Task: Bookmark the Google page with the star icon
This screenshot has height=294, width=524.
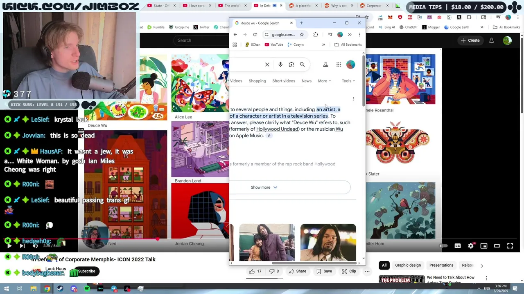Action: click(x=302, y=35)
